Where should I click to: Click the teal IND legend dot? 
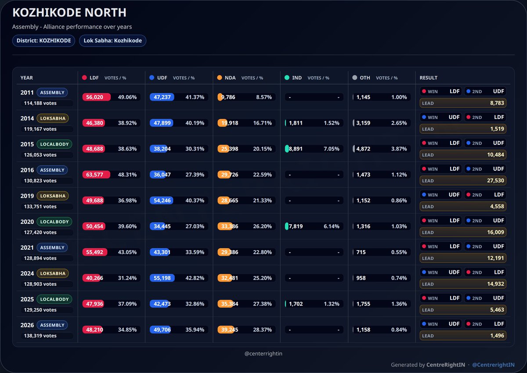(287, 78)
